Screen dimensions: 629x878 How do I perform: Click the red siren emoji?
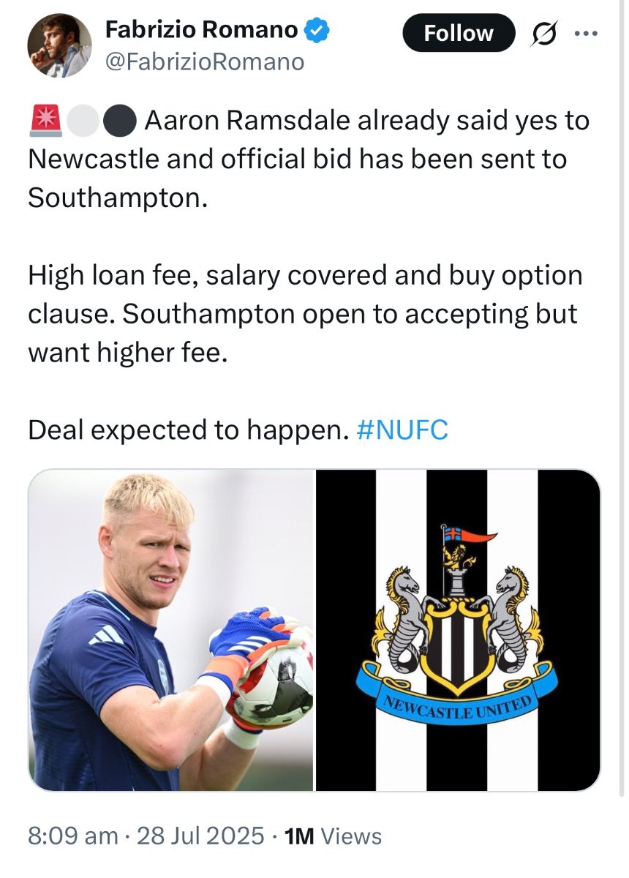pyautogui.click(x=45, y=121)
